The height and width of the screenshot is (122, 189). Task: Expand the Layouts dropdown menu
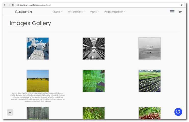point(57,12)
